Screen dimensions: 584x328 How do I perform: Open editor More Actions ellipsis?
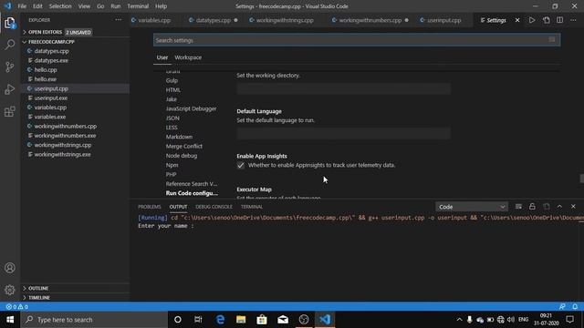[x=573, y=20]
